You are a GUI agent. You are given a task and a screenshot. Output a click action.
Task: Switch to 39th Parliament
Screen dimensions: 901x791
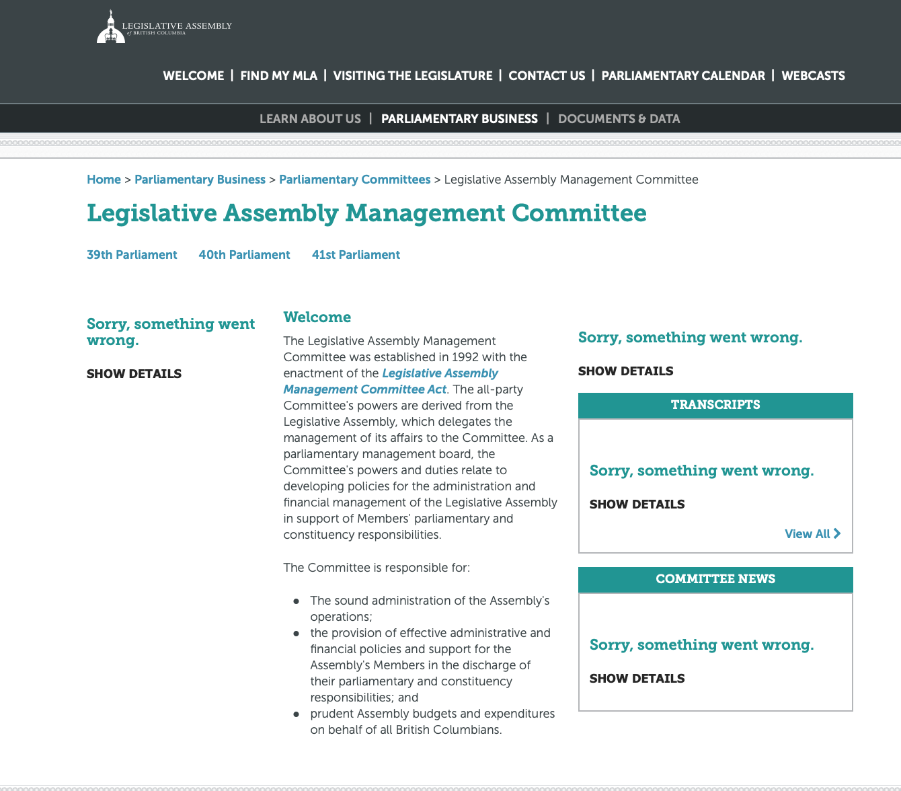[x=132, y=255]
